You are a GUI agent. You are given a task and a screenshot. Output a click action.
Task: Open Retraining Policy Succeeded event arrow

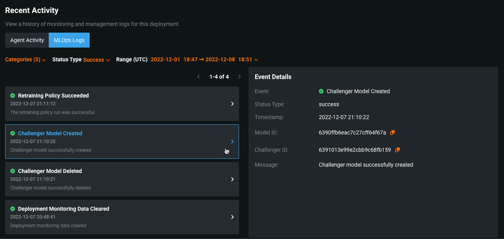point(232,104)
